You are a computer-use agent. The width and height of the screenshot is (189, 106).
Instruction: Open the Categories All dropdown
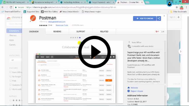pyautogui.click(x=15, y=60)
